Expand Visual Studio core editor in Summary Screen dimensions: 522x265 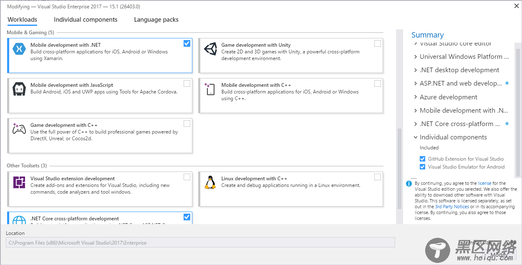pos(416,43)
